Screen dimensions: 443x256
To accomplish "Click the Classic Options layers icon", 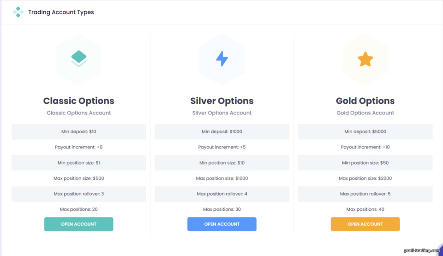I will click(x=79, y=59).
